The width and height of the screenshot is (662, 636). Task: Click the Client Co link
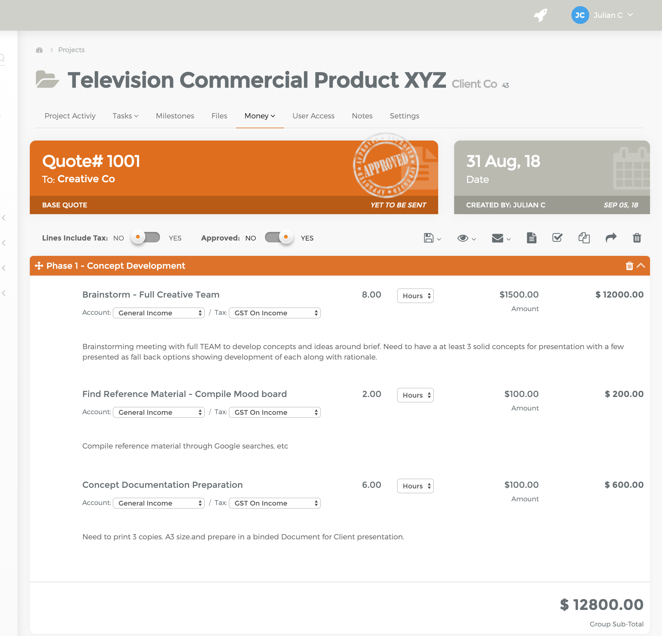[474, 84]
